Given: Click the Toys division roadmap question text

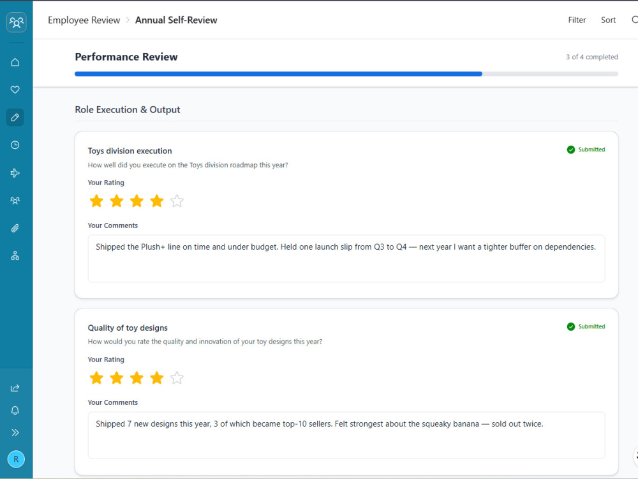Looking at the screenshot, I should [x=188, y=165].
